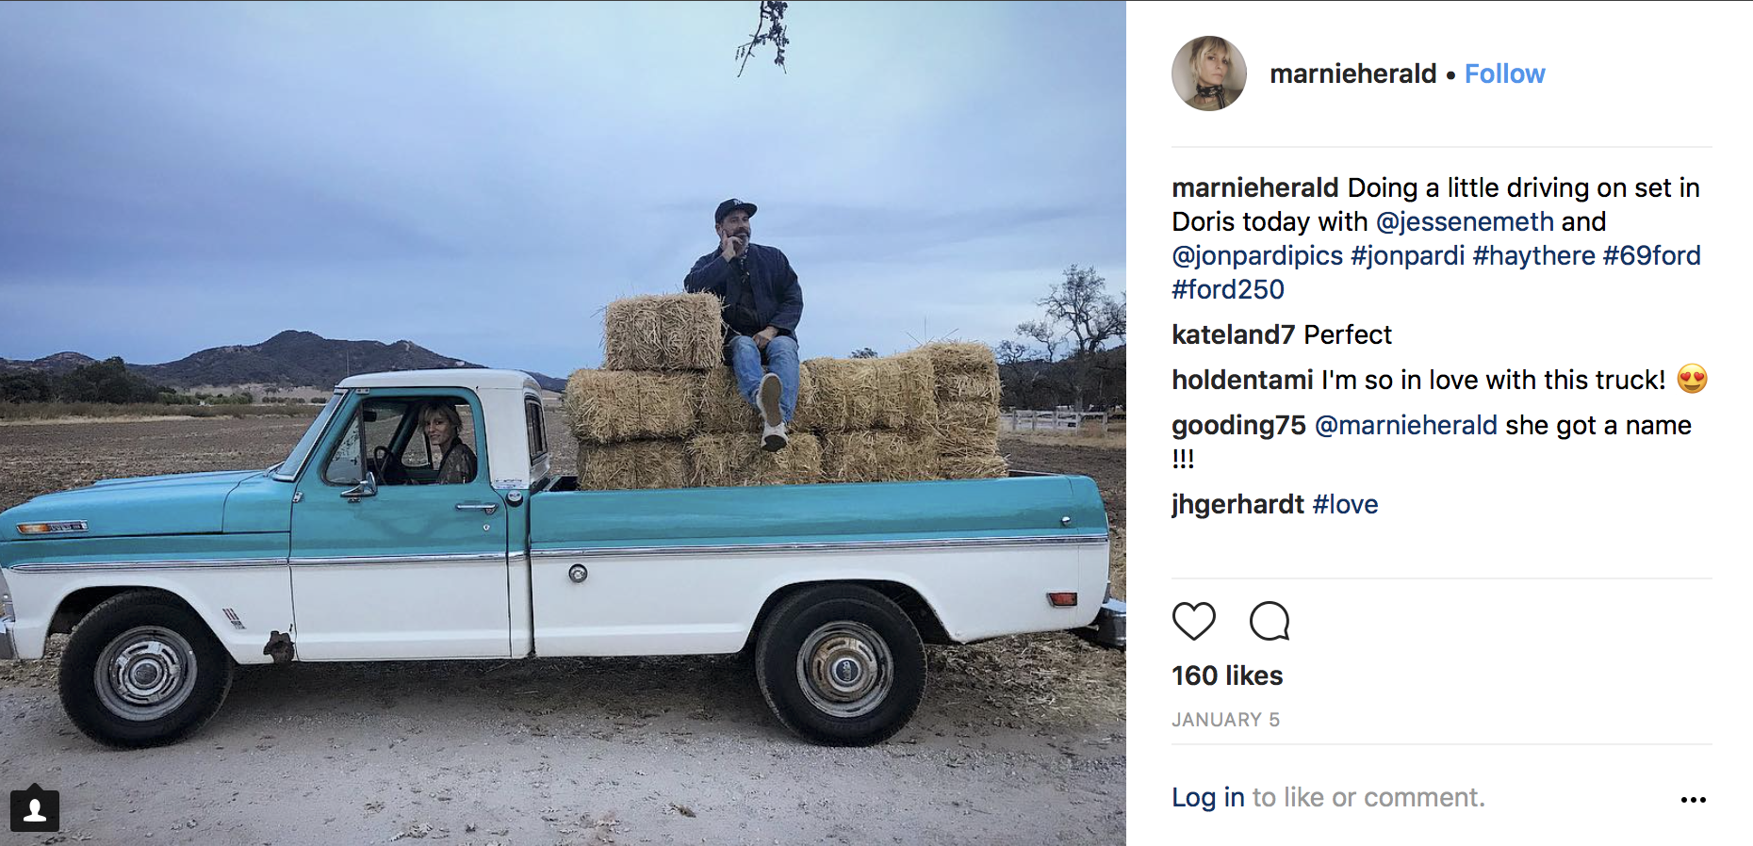Image resolution: width=1753 pixels, height=846 pixels.
Task: View the 160 likes list
Action: tap(1227, 675)
